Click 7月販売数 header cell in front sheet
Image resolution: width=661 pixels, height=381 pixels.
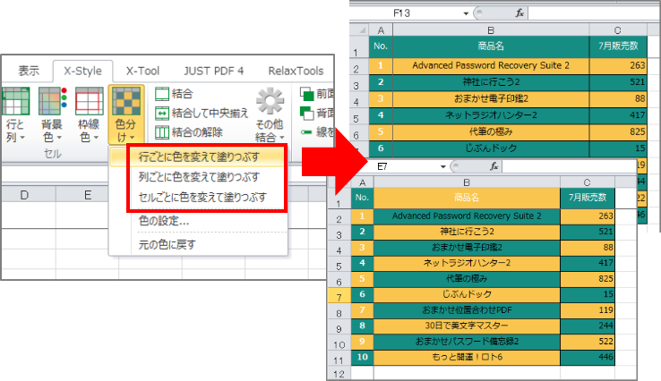coord(588,198)
